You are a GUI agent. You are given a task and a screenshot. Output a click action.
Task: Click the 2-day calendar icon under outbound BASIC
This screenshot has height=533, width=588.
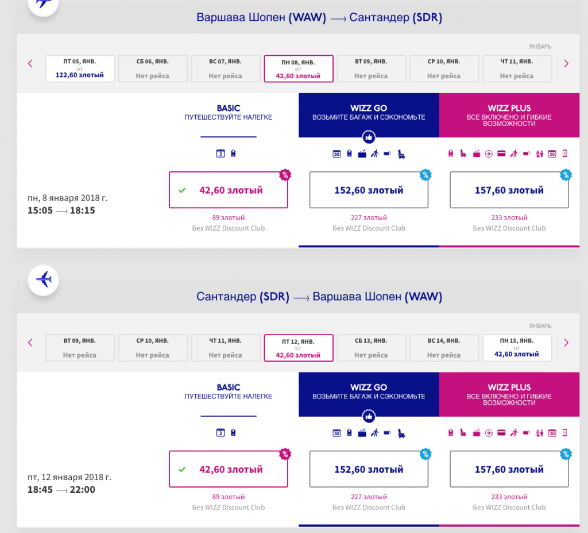(219, 154)
